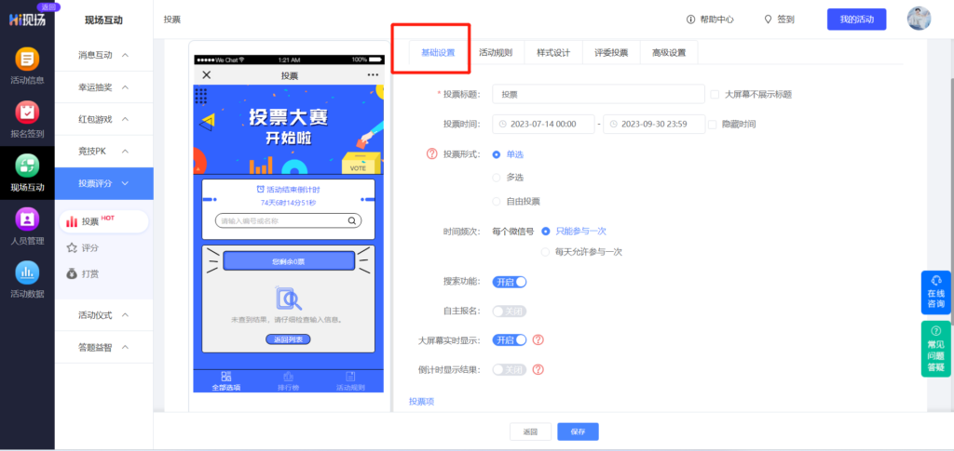Expand 消息互动 menu group

(x=104, y=55)
